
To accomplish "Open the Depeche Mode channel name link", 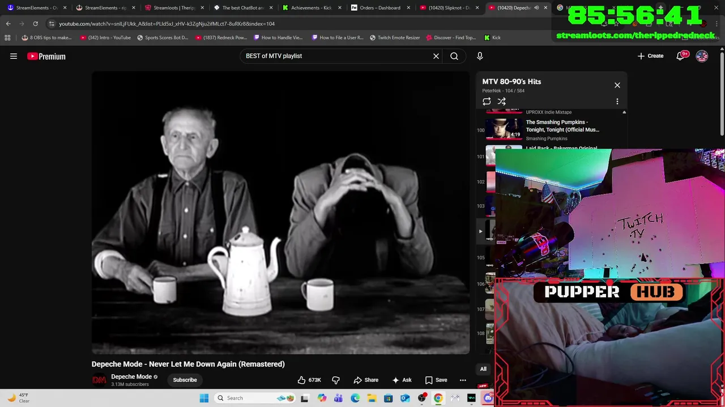I will pos(131,376).
